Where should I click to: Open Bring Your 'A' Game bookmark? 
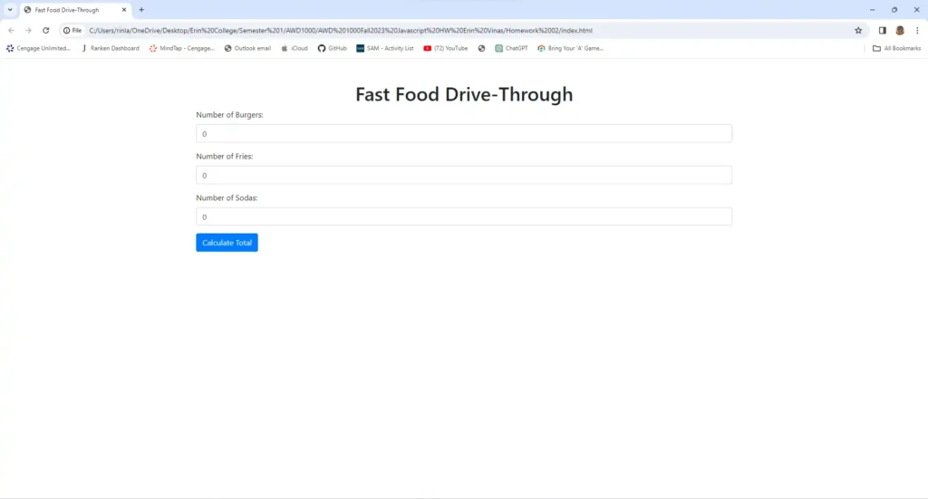pyautogui.click(x=571, y=49)
